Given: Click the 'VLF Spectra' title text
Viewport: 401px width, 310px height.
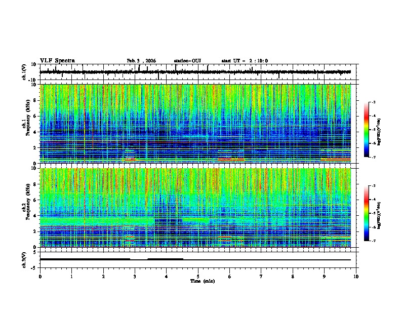Looking at the screenshot, I should coord(57,61).
